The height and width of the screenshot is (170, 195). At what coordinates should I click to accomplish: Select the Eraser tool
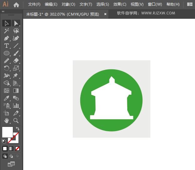coord(16,61)
